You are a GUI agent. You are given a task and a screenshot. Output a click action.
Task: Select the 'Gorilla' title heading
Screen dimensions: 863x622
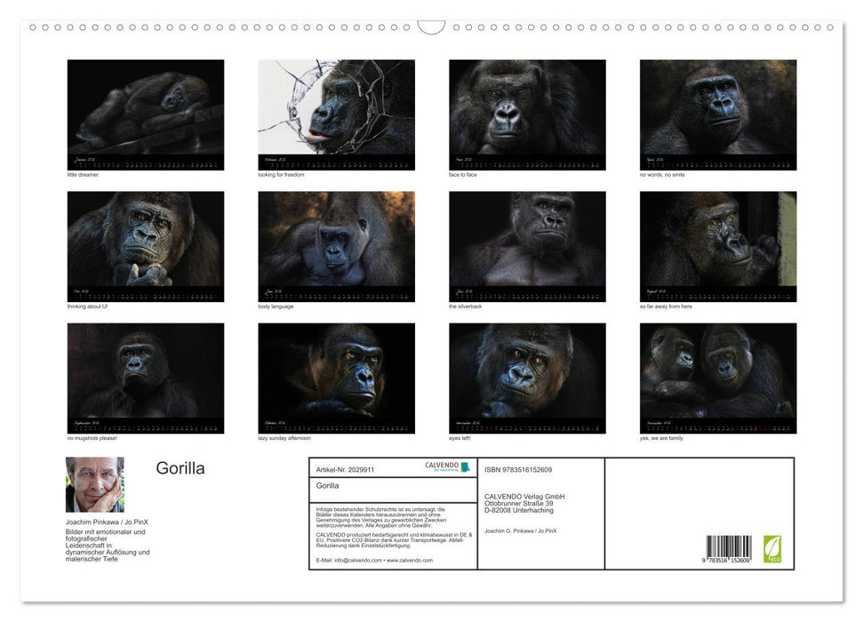(180, 468)
